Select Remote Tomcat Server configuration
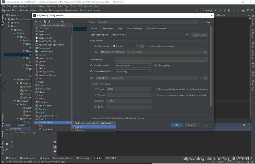Image resolution: width=255 pixels, height=164 pixels. (94, 130)
